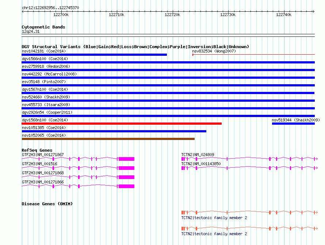Click the blue bar under nsv442292
Viewport: 325px width, 245px height.
tap(168, 78)
